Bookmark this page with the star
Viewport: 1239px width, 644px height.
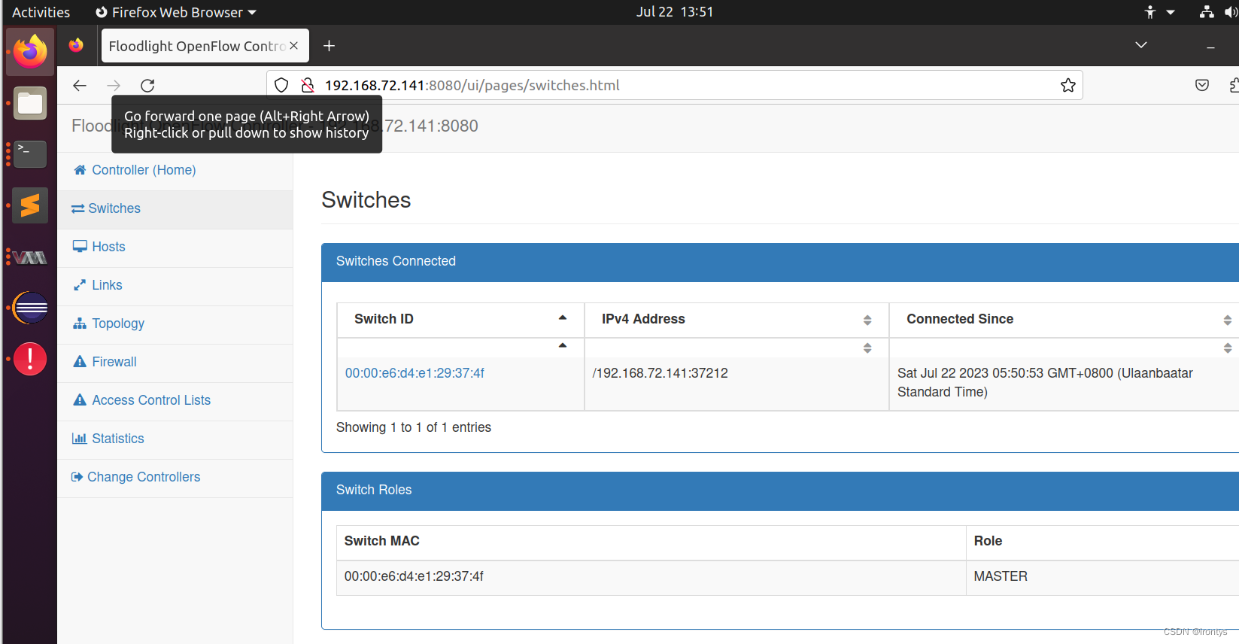tap(1067, 85)
